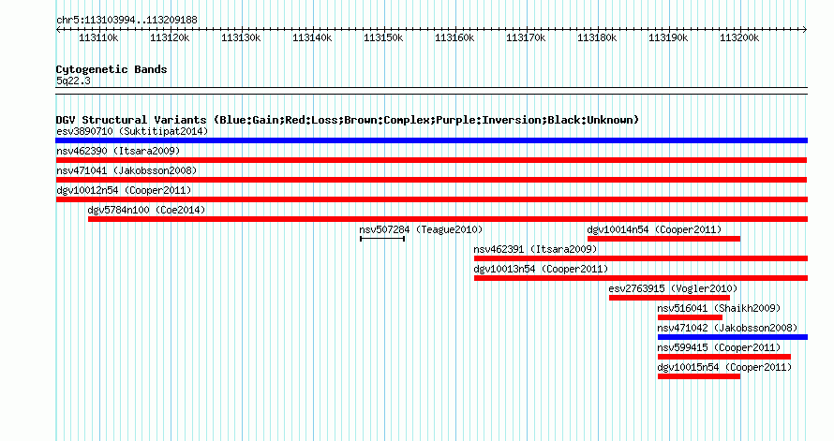Click the blue esv3890710 gain bar
Screen dimensions: 834x441
pyautogui.click(x=431, y=140)
